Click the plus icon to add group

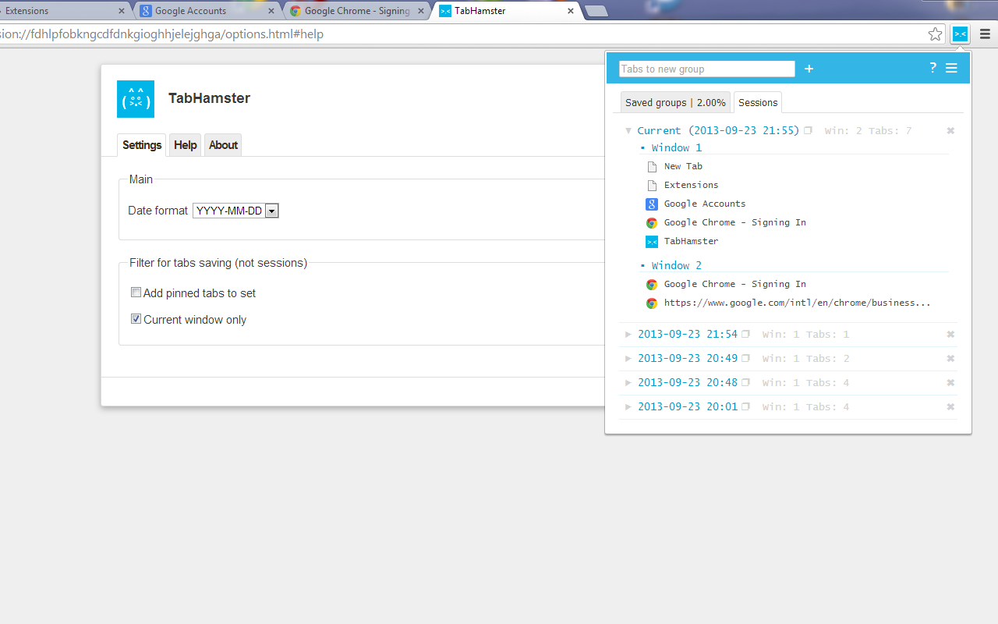[x=809, y=69]
